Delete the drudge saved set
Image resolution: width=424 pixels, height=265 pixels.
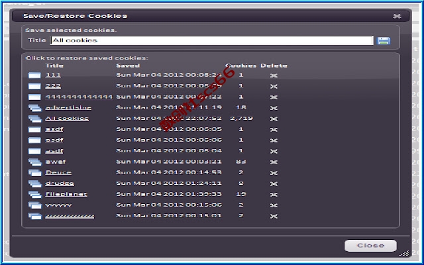click(x=274, y=184)
